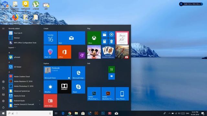Click the RAM CPU monitor widget
Viewport: 207px width, 116px height.
[x=191, y=4]
